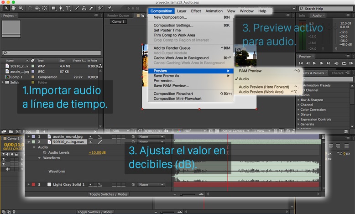Click stopwatch for Audio Levels
The height and width of the screenshot is (214, 355).
45,152
